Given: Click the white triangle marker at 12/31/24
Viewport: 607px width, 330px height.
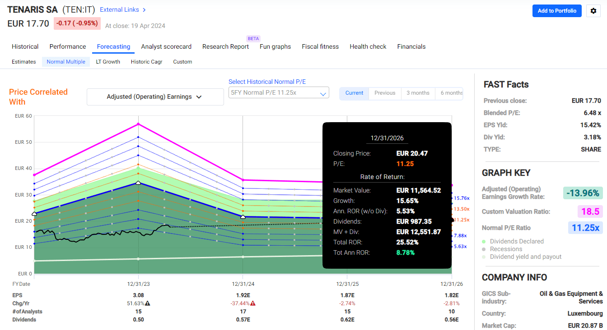Looking at the screenshot, I should click(243, 216).
